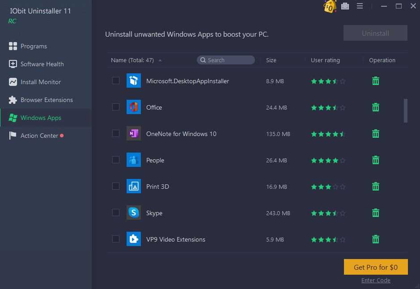The width and height of the screenshot is (420, 289).
Task: Click the star rating for Print 3D
Action: pos(328,187)
